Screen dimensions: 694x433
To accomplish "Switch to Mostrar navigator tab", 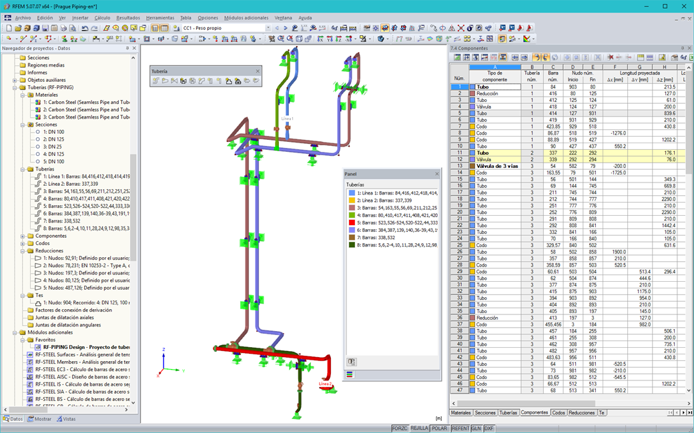I will point(40,419).
